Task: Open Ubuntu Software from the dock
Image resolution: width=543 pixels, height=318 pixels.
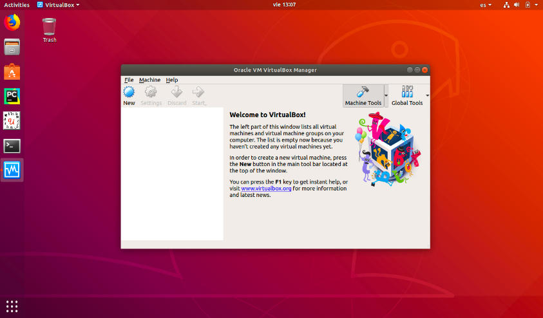Action: click(12, 71)
